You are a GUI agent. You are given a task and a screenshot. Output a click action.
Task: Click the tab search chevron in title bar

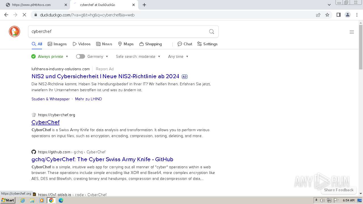(x=329, y=5)
